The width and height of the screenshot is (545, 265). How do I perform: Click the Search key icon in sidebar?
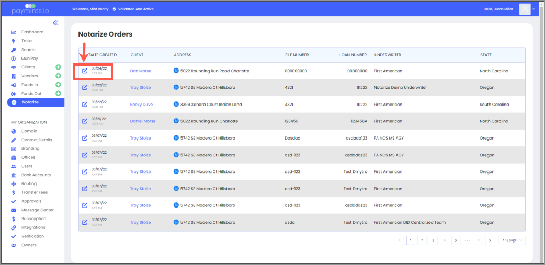[x=14, y=50]
